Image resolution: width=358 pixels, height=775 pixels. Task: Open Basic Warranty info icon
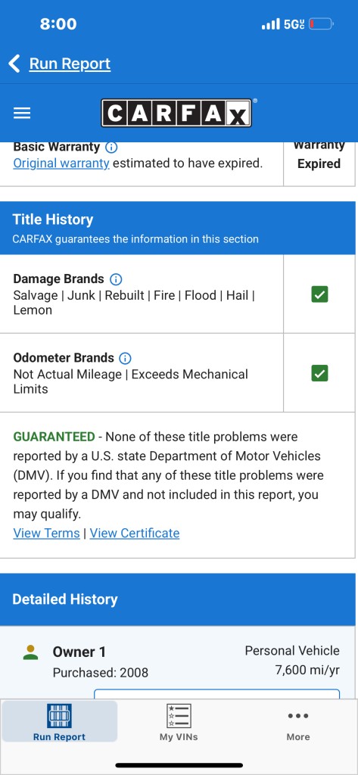tap(112, 148)
